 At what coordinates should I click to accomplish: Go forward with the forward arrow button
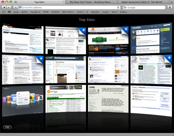click(9, 7)
